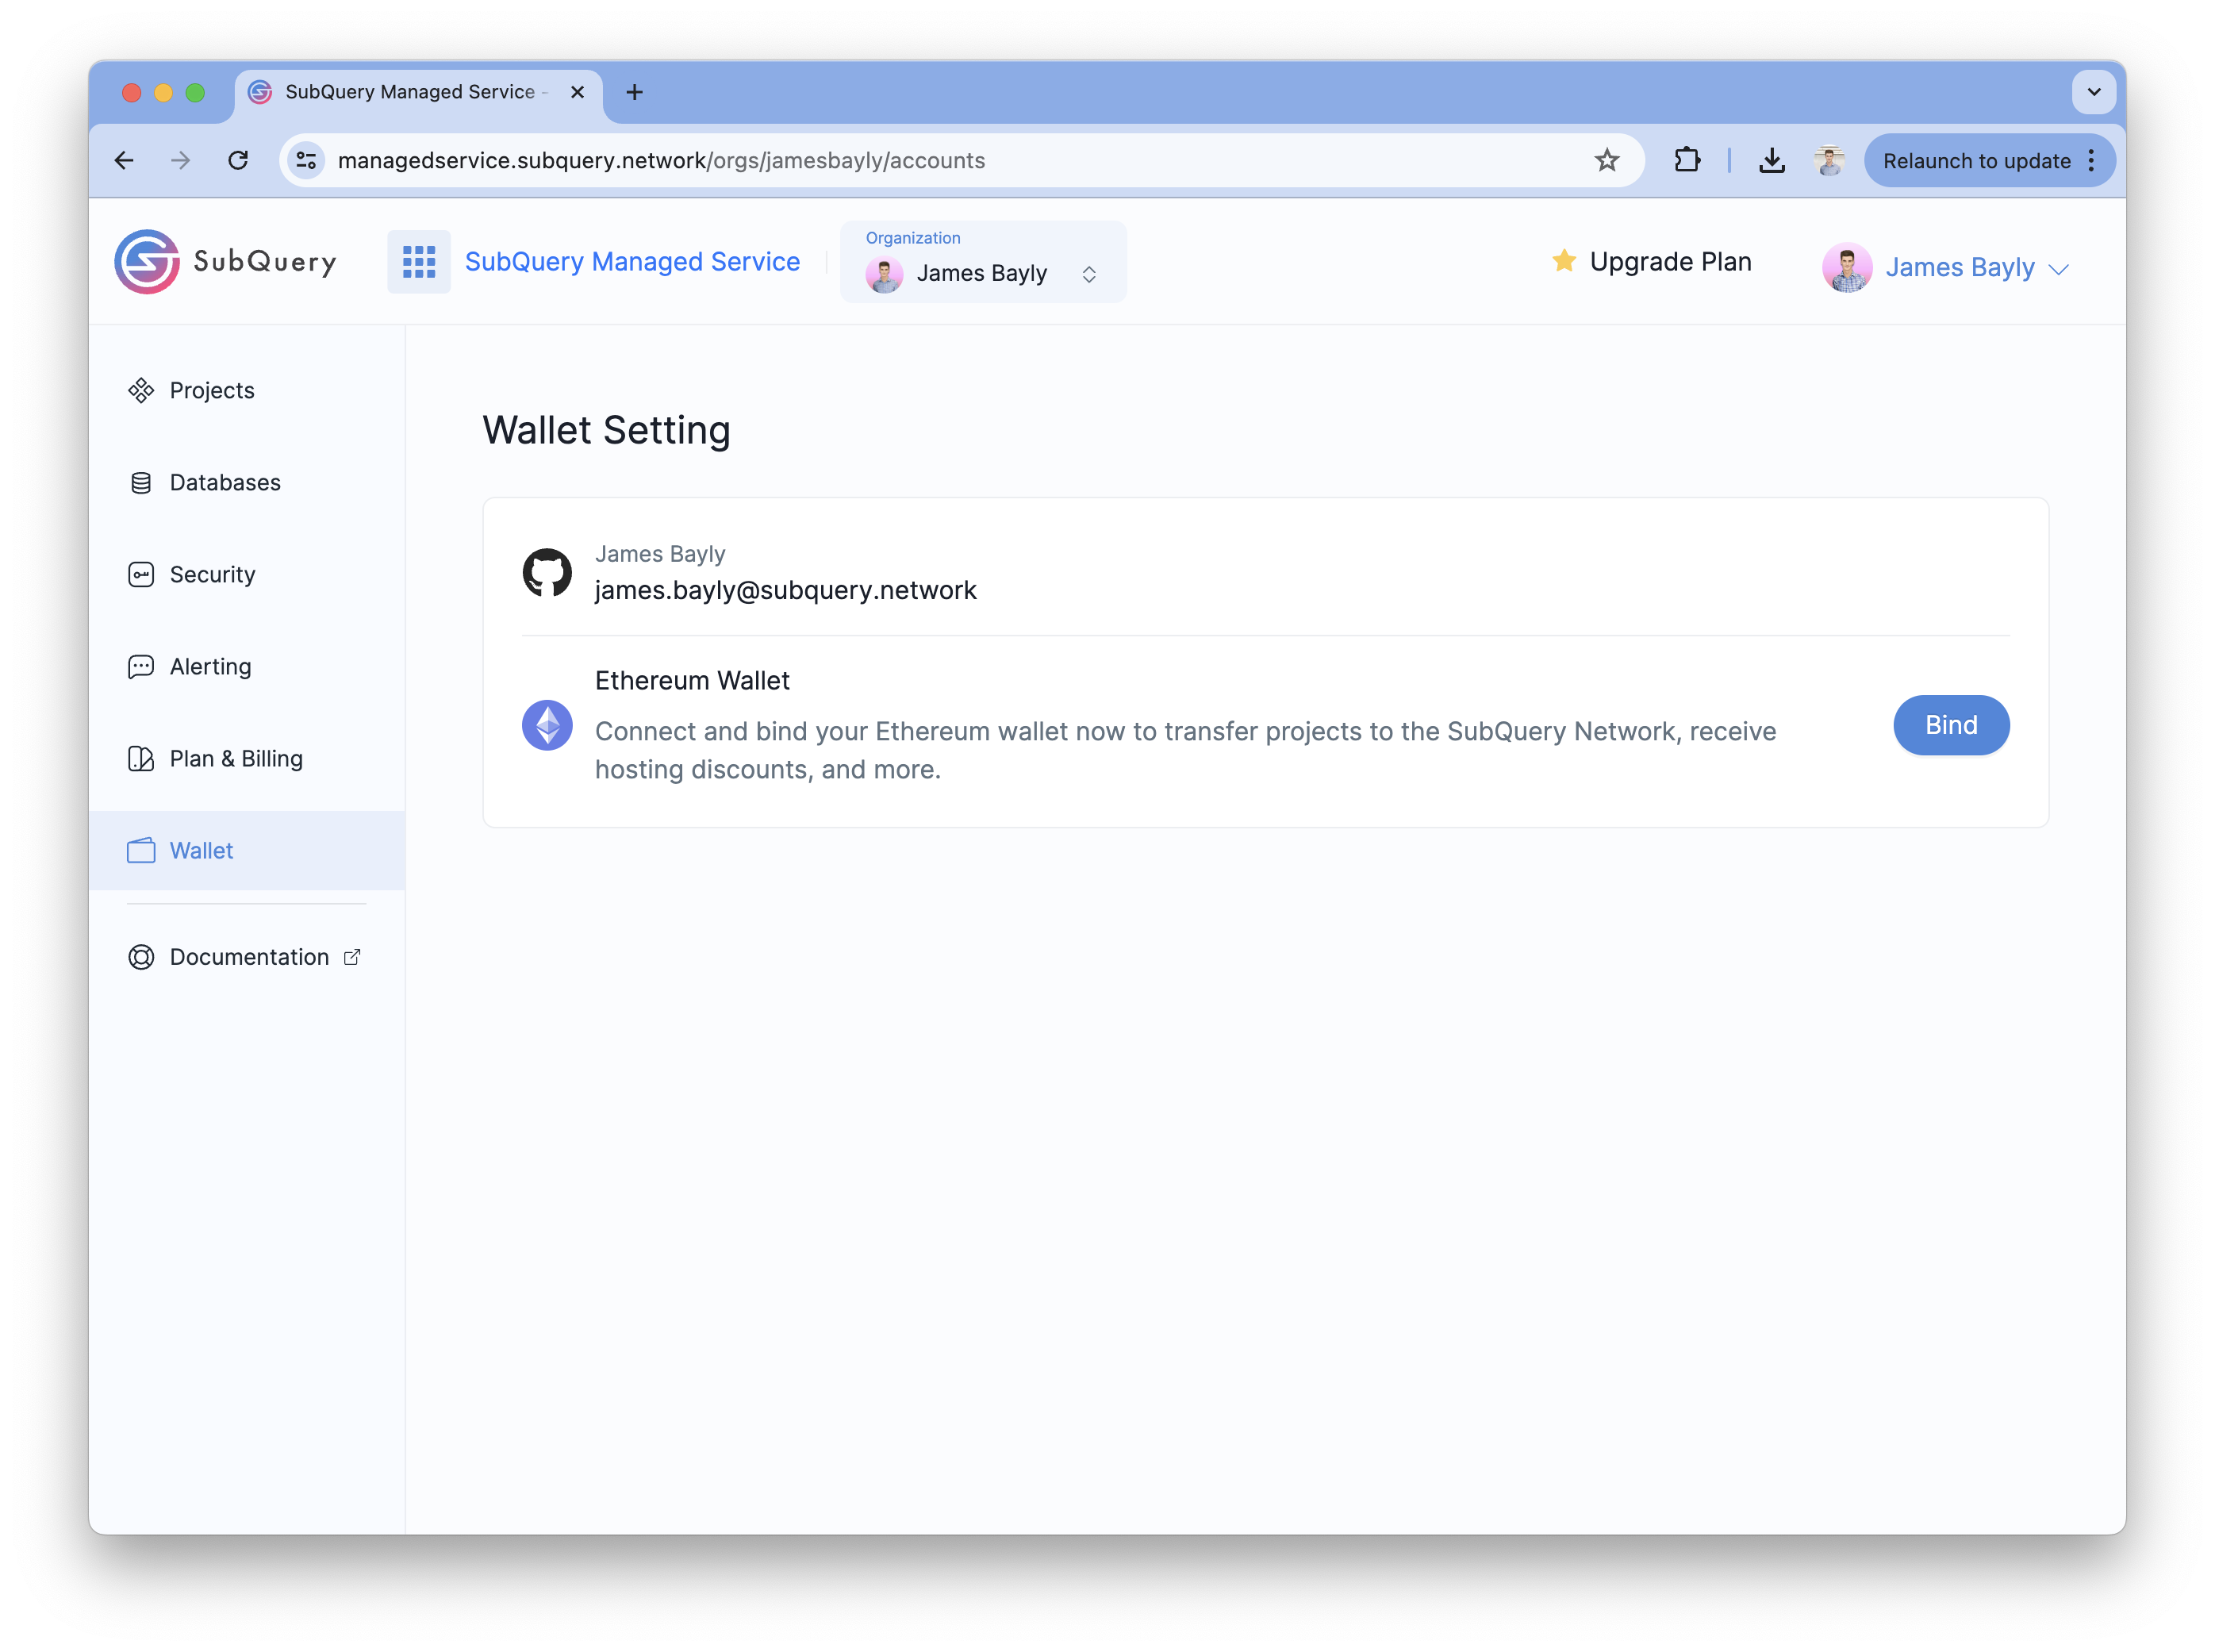This screenshot has width=2215, height=1652.
Task: Click the Databases sidebar icon
Action: click(142, 482)
